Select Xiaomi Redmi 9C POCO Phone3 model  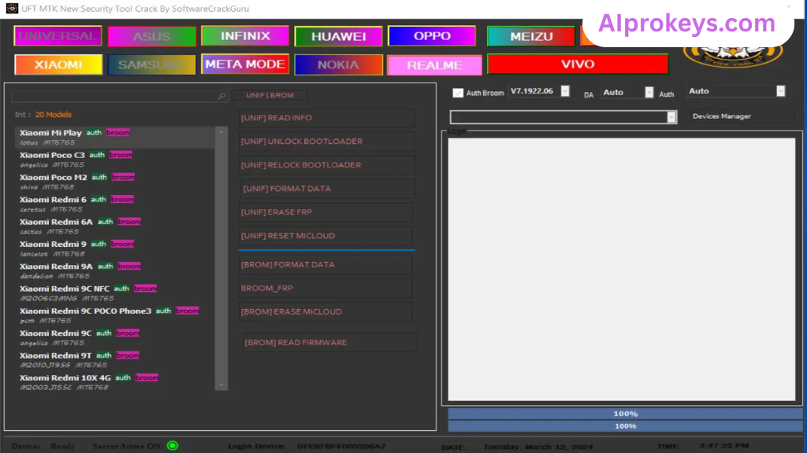(x=114, y=315)
